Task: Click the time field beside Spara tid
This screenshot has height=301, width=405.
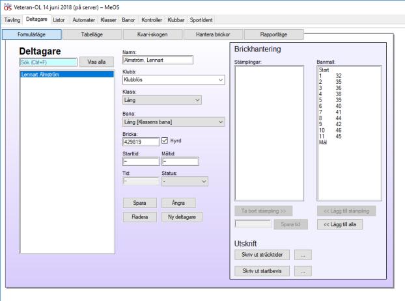Action: click(253, 224)
